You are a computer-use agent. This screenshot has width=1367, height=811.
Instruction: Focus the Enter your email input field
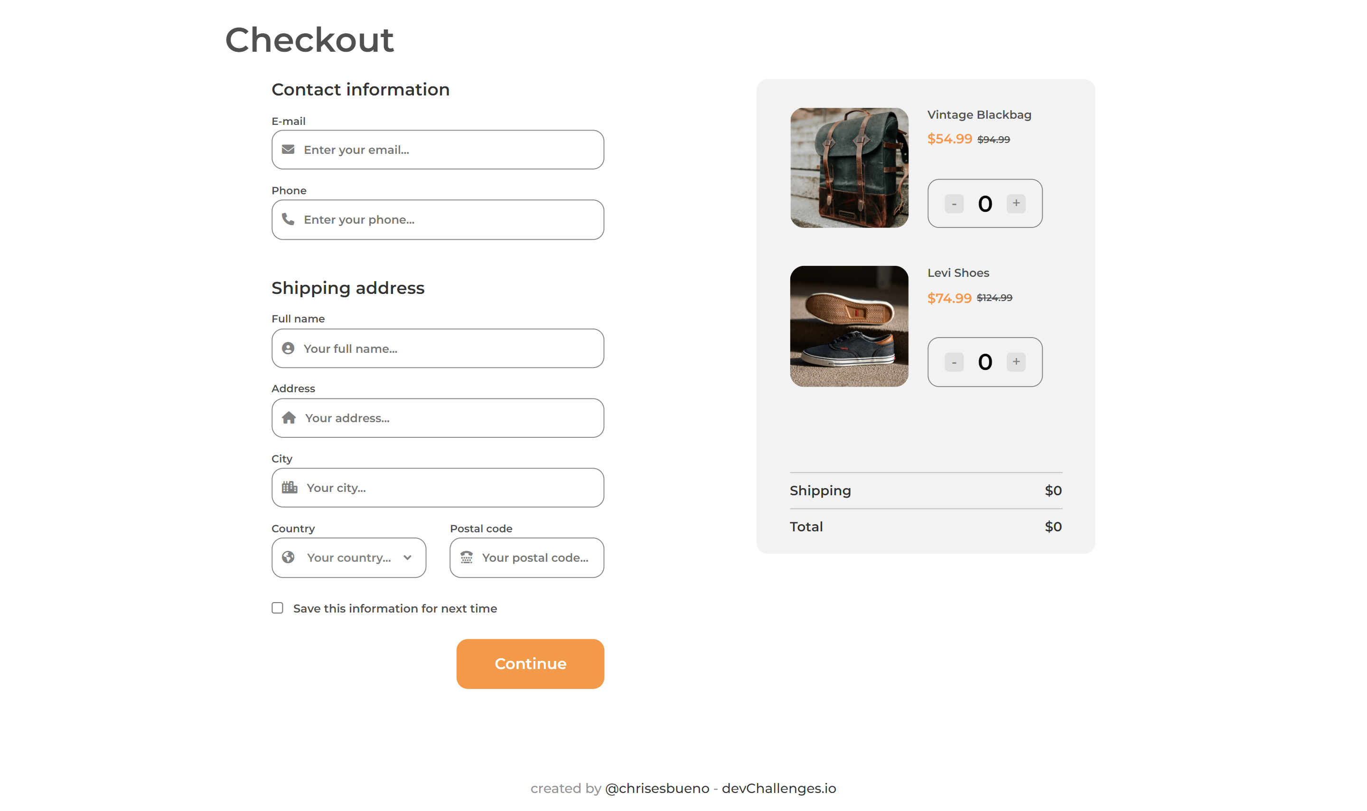438,150
